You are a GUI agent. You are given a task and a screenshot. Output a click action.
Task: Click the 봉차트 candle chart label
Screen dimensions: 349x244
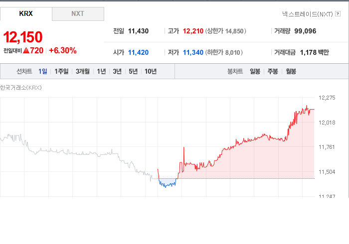point(235,71)
